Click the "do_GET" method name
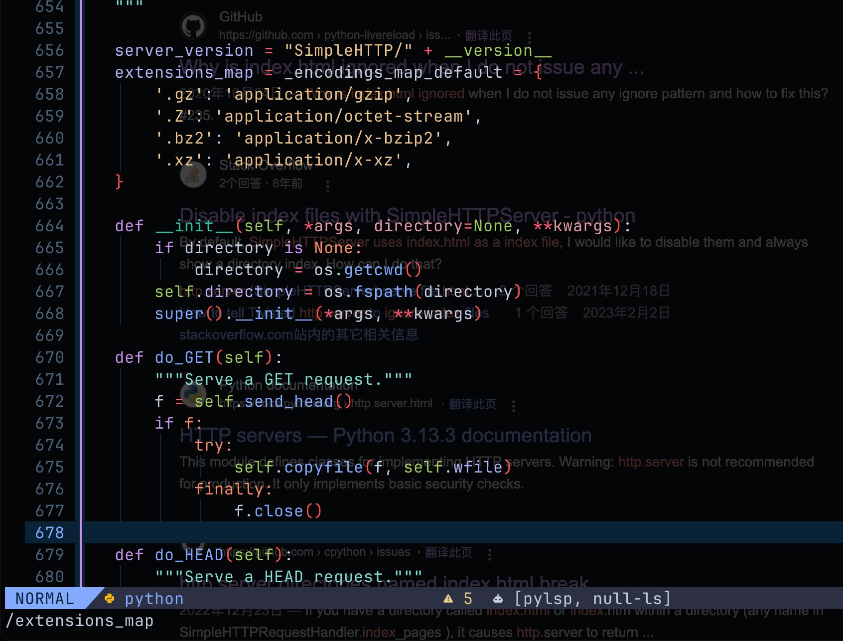The image size is (843, 641). click(184, 357)
